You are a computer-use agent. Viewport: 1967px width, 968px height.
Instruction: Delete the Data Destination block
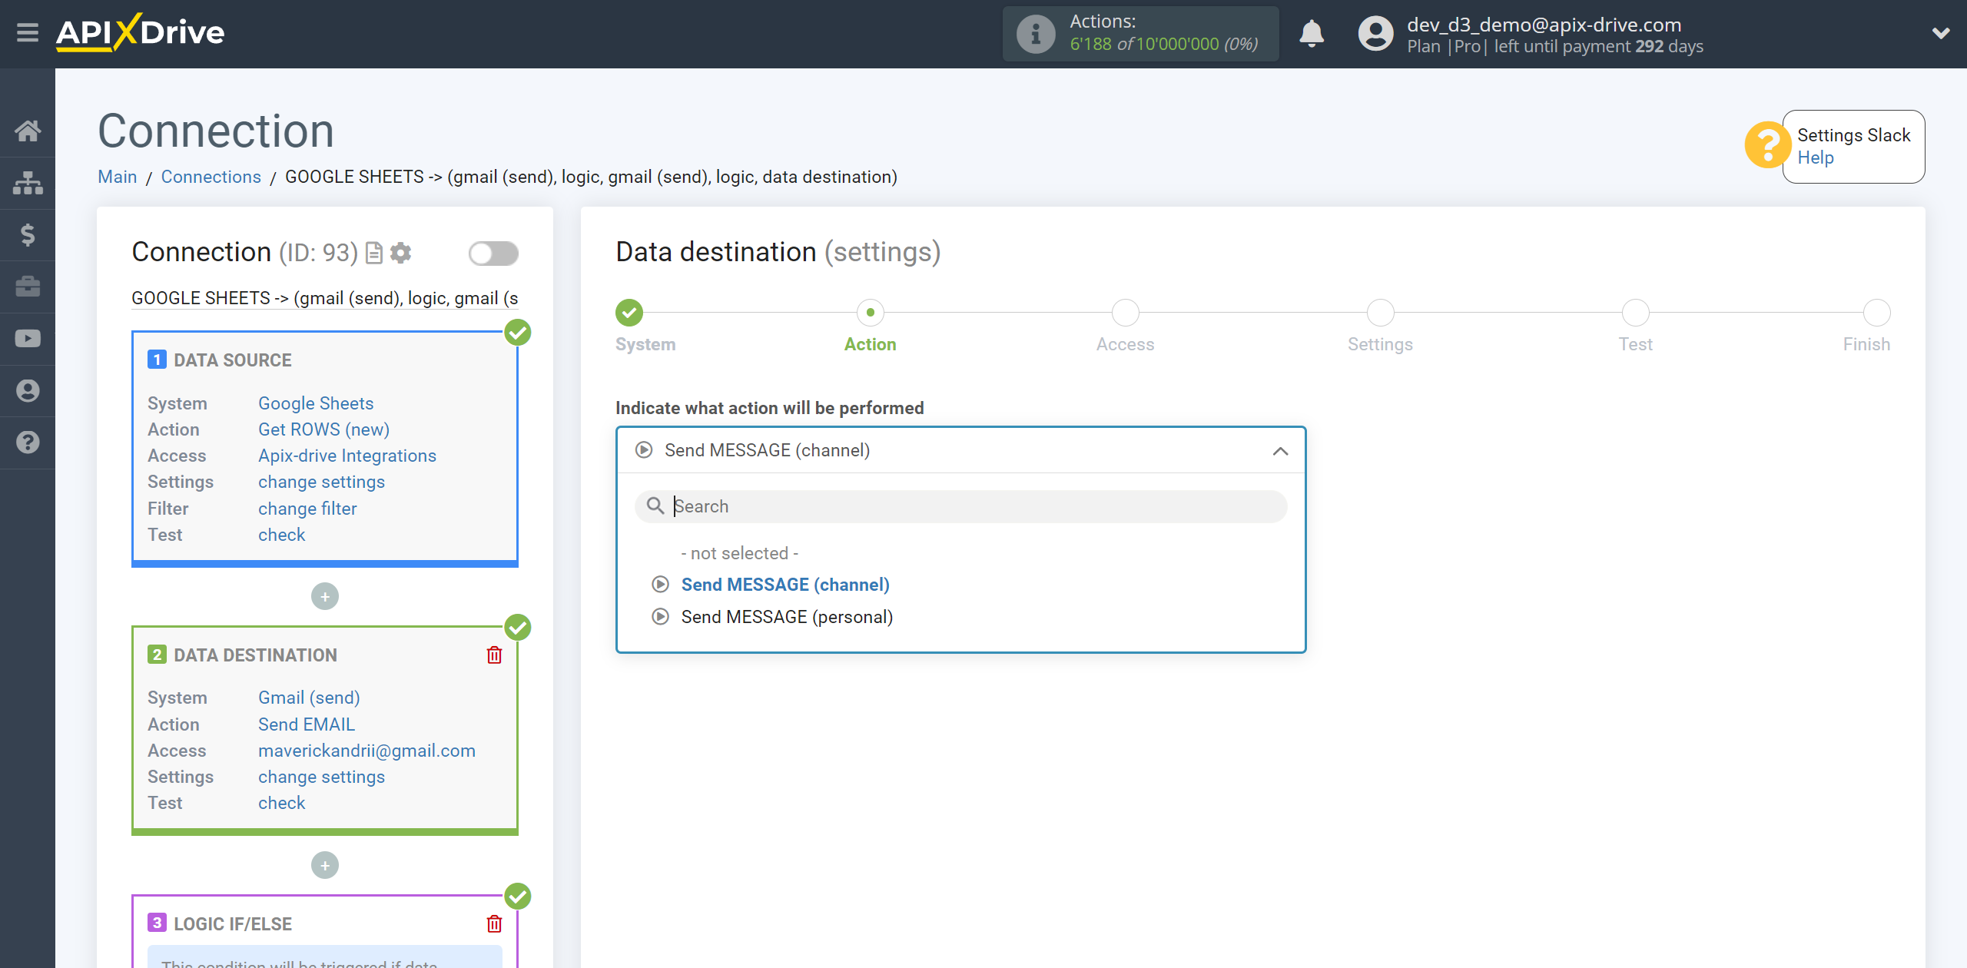pos(494,655)
